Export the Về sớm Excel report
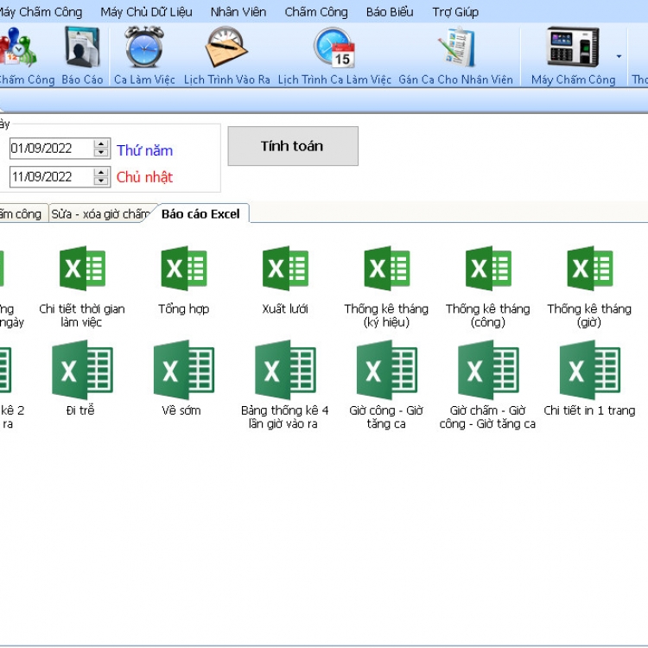The image size is (648, 648). [x=181, y=371]
